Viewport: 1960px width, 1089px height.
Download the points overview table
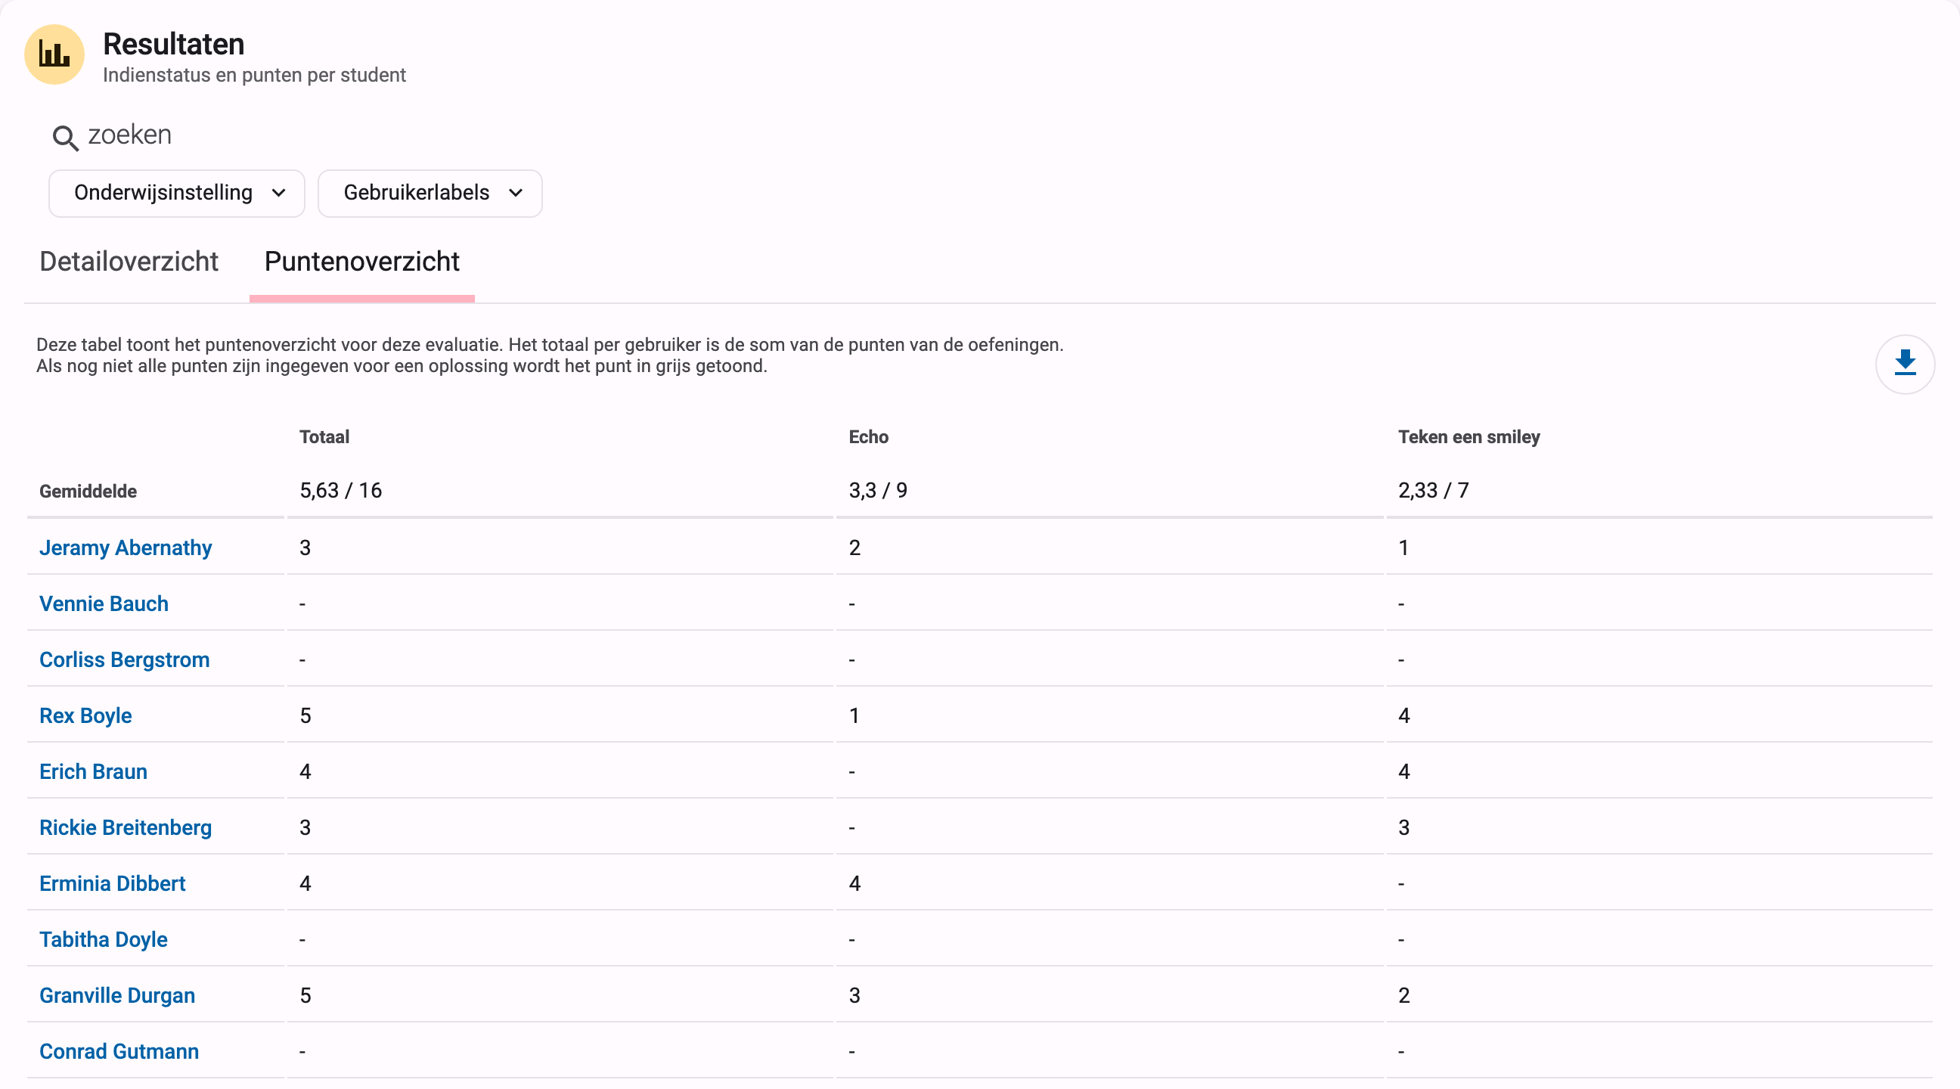(1905, 364)
